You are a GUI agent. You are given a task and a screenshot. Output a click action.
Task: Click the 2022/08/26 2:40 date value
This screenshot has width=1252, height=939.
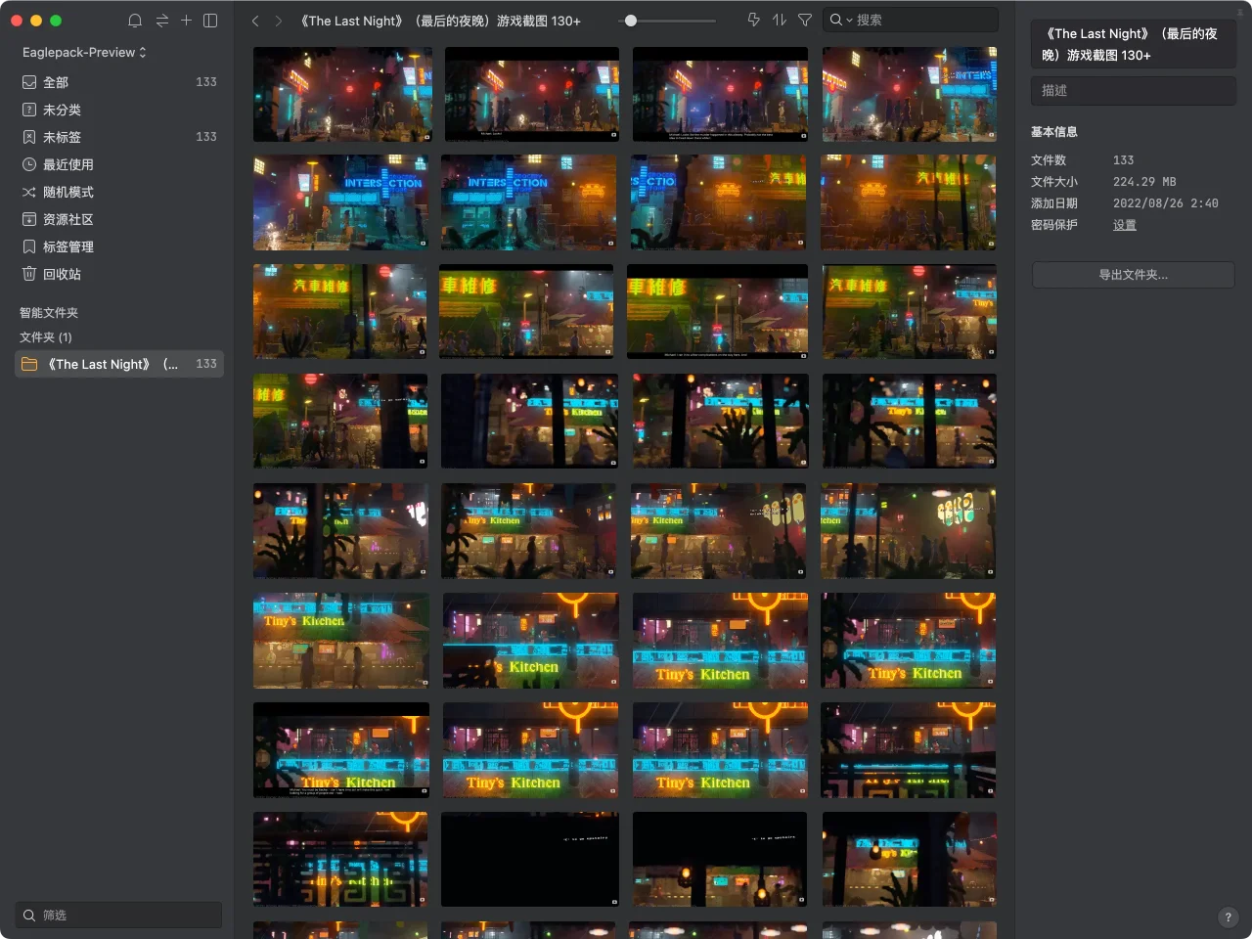pyautogui.click(x=1166, y=203)
